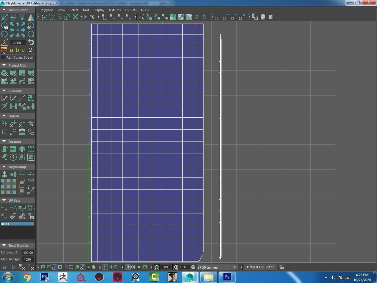Click the copy UVs icon in the top toolbar
Screen dimensions: 377x283
pos(255,17)
